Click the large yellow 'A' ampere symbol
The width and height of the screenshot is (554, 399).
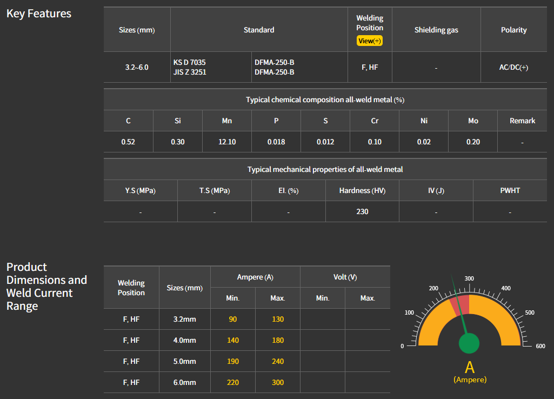(470, 368)
